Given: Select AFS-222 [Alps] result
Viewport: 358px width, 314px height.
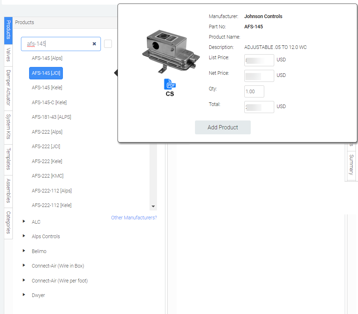Looking at the screenshot, I should (47, 132).
